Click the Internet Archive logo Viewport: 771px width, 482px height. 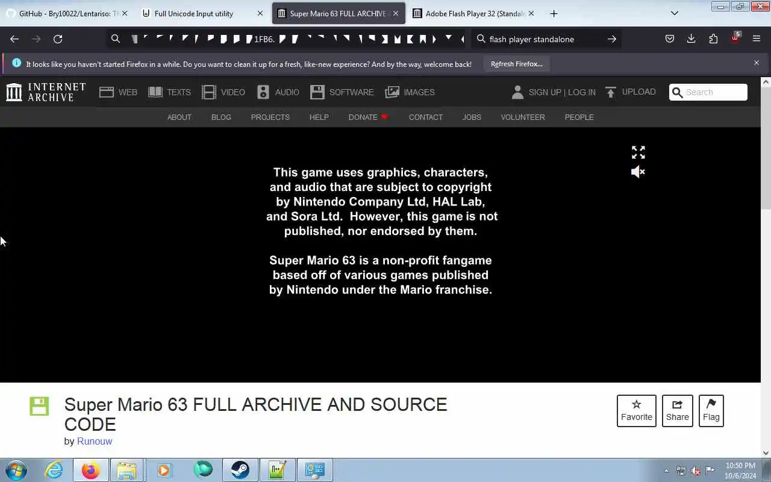pos(46,92)
